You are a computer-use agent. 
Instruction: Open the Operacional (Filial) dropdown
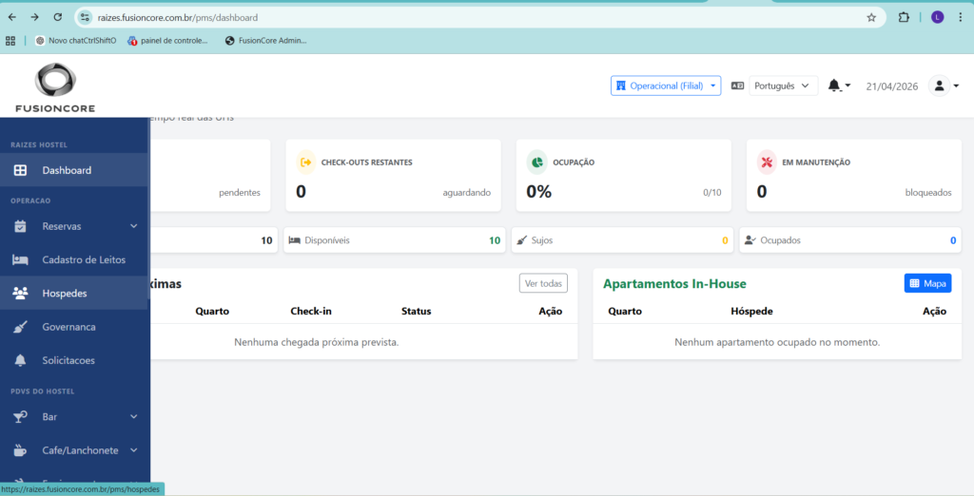click(x=665, y=86)
